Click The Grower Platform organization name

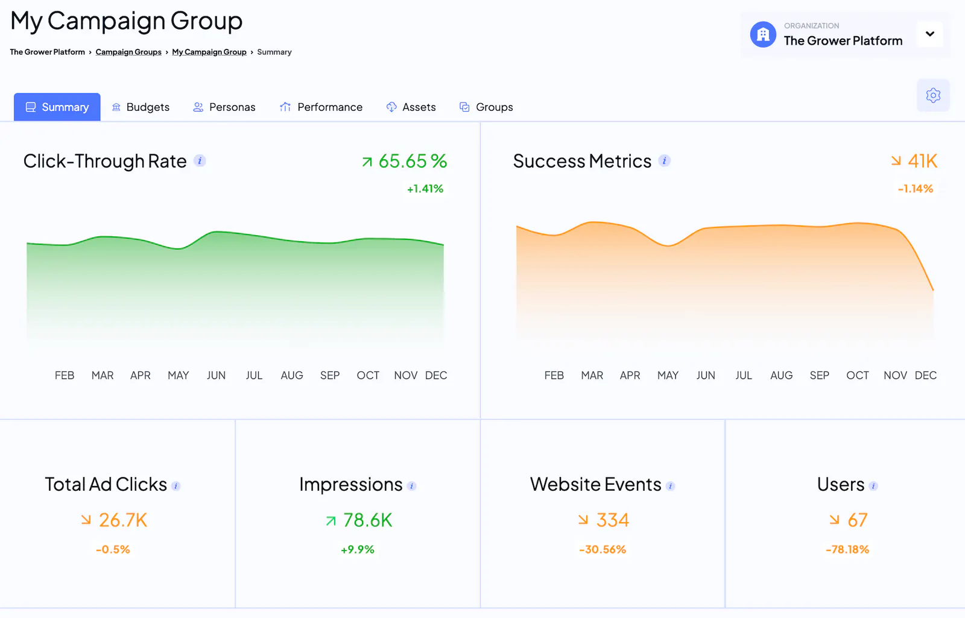click(843, 41)
